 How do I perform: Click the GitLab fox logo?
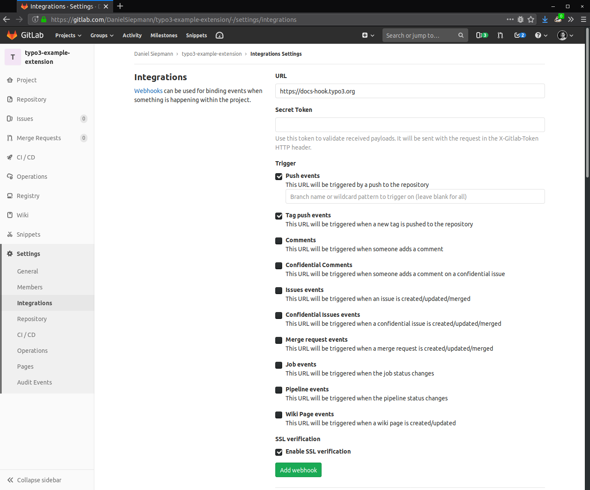[12, 35]
